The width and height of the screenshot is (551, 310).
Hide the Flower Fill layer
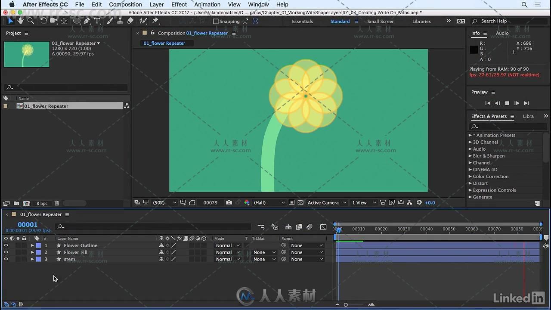tap(6, 252)
